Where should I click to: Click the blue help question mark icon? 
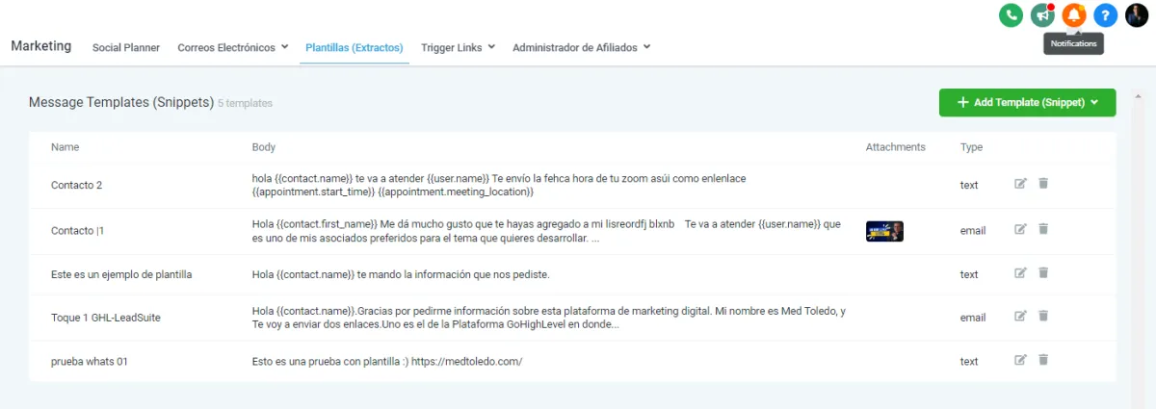pyautogui.click(x=1106, y=15)
